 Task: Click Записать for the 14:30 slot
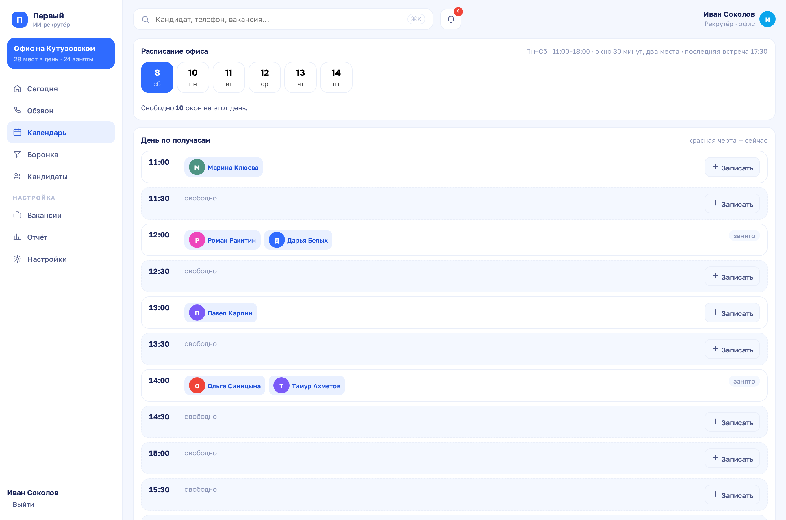732,422
